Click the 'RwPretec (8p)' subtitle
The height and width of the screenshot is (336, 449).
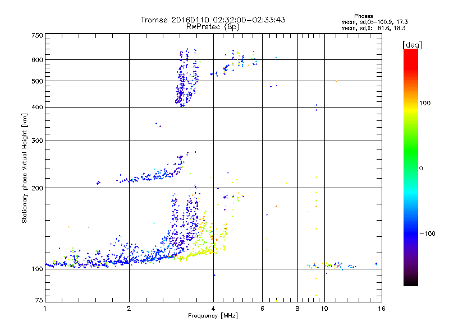(213, 27)
